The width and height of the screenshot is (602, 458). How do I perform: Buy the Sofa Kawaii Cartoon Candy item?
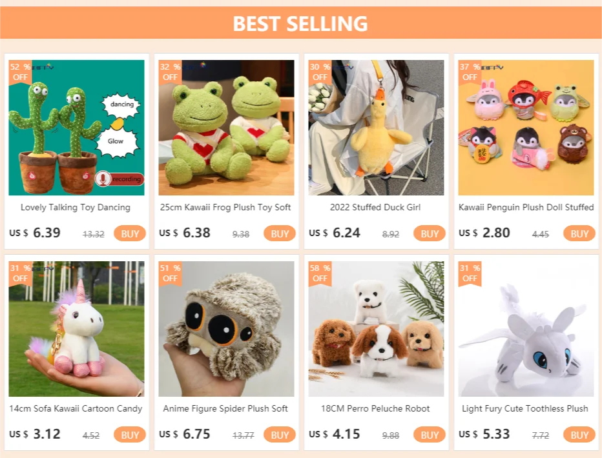[130, 435]
